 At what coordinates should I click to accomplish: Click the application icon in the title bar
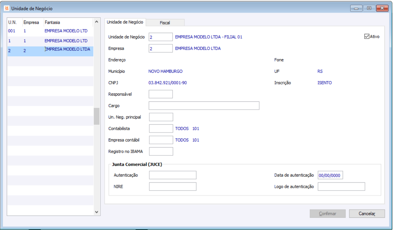point(7,9)
